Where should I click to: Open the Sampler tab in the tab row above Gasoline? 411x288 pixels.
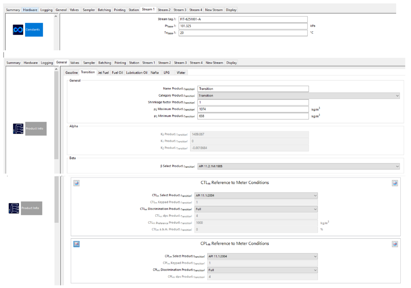pos(89,63)
